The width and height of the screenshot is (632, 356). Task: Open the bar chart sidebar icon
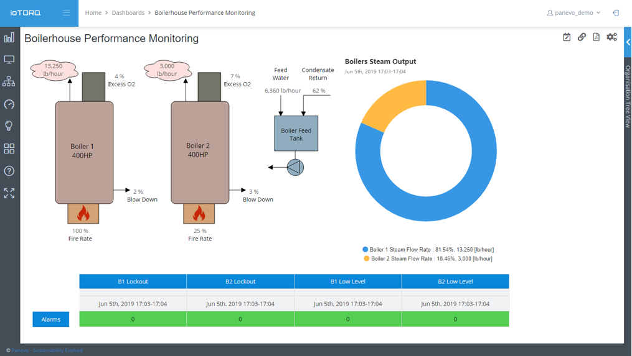9,38
